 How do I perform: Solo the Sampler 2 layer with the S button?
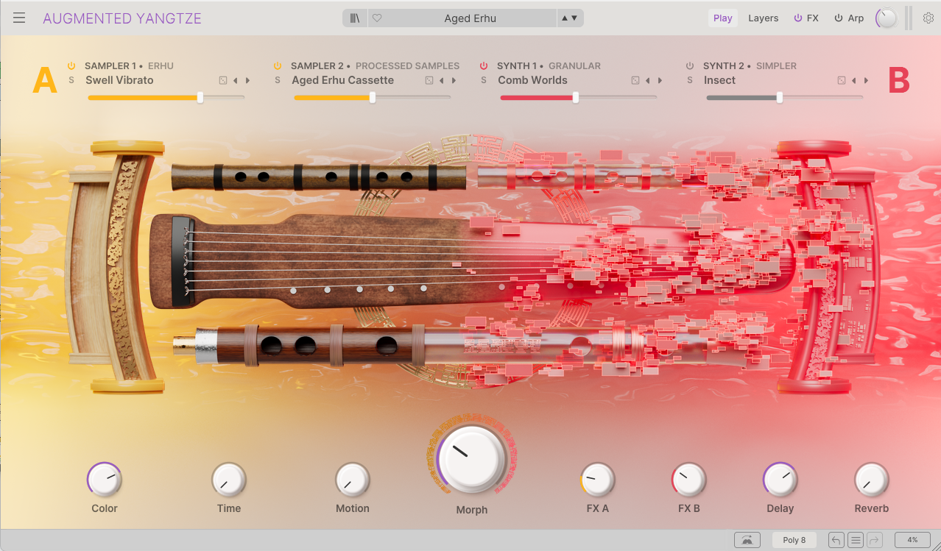[x=278, y=80]
